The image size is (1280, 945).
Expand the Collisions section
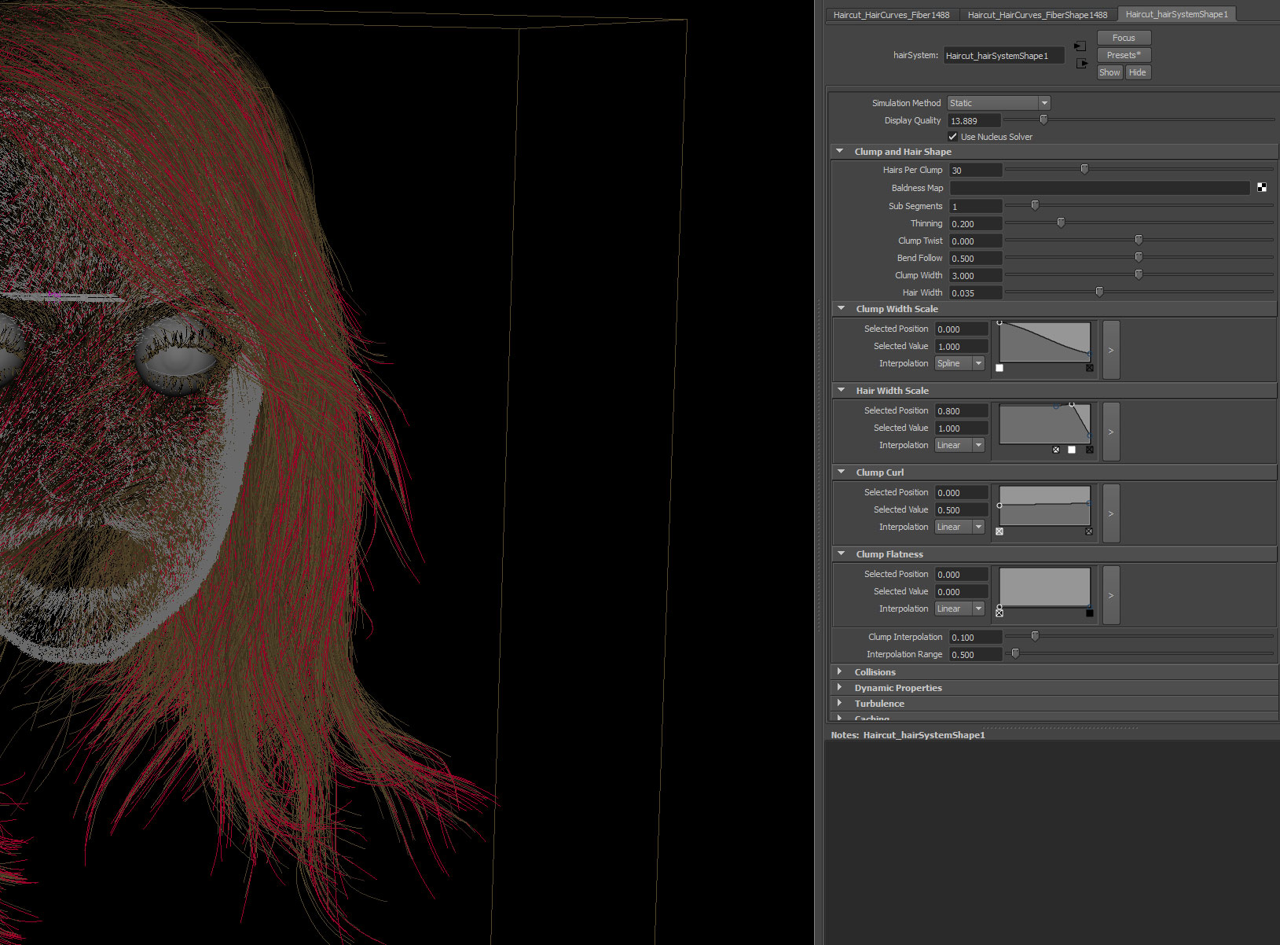pos(840,672)
